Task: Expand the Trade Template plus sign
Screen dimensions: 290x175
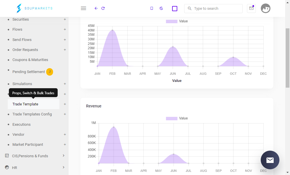Action: tap(65, 104)
